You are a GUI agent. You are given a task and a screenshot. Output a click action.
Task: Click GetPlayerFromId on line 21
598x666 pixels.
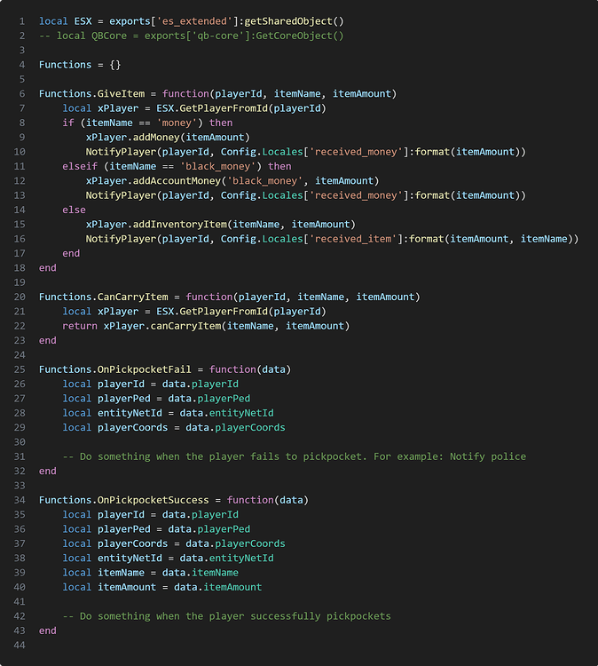[224, 312]
